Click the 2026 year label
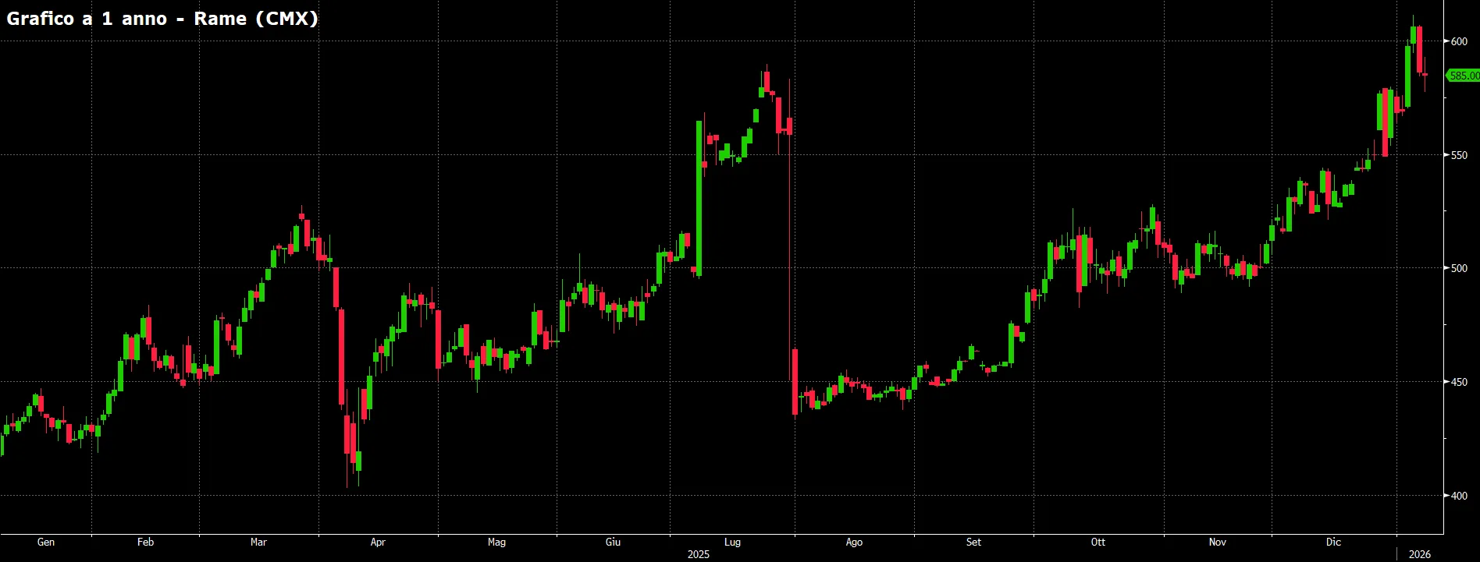 (x=1420, y=554)
